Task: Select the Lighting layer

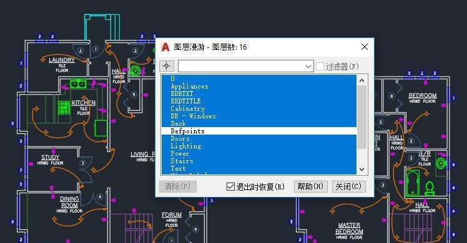Action: point(259,146)
